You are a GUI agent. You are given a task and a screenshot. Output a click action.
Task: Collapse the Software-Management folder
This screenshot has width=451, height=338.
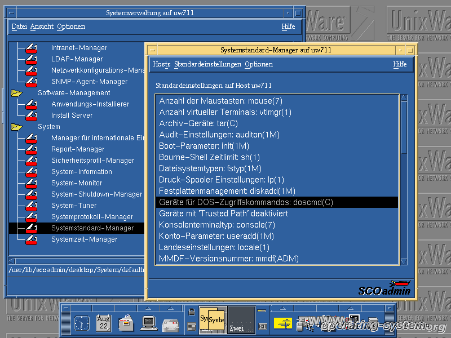point(16,93)
